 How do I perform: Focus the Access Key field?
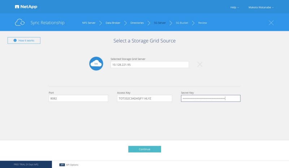pos(144,98)
